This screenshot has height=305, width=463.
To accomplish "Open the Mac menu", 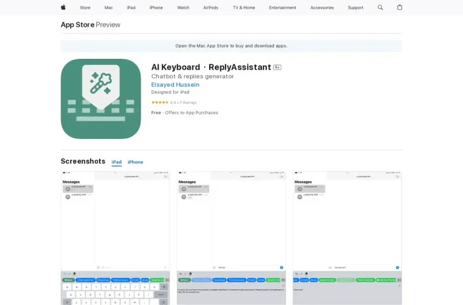I will click(108, 8).
